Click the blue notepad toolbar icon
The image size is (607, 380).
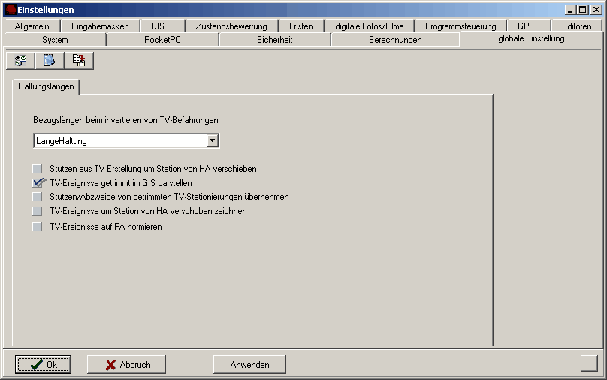click(50, 61)
